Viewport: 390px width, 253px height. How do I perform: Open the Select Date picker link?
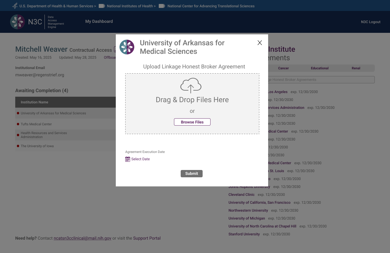[x=140, y=159]
